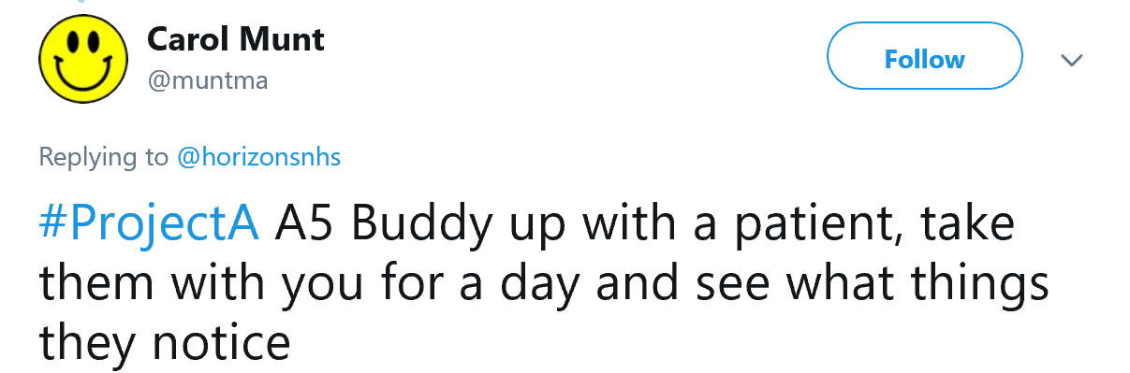Viewport: 1130px width, 373px height.
Task: Visit the @horizonsnhs profile link
Action: 259,156
